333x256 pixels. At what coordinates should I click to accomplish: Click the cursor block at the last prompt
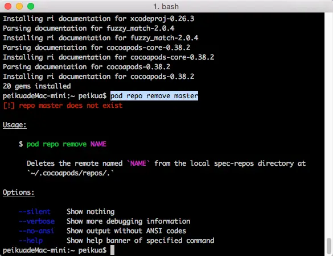pos(112,250)
